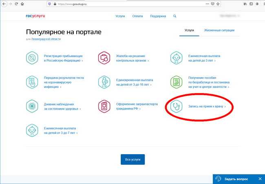
Task: Change region via Ленинградской области link
Action: (46, 39)
